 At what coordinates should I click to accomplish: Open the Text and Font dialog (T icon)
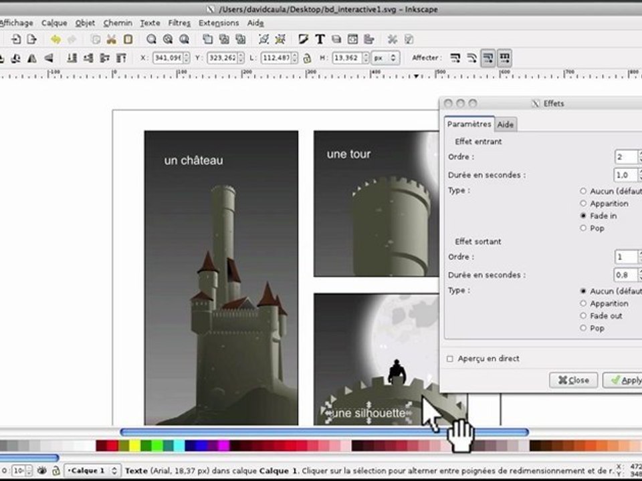tap(320, 39)
